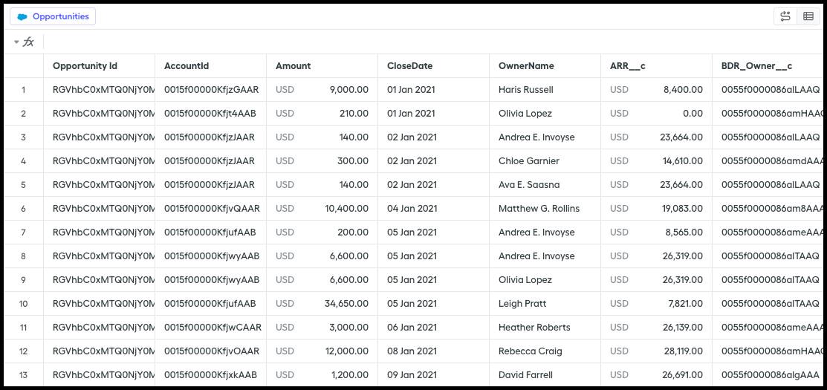Click the owner cell Heather Roberts

(x=545, y=328)
